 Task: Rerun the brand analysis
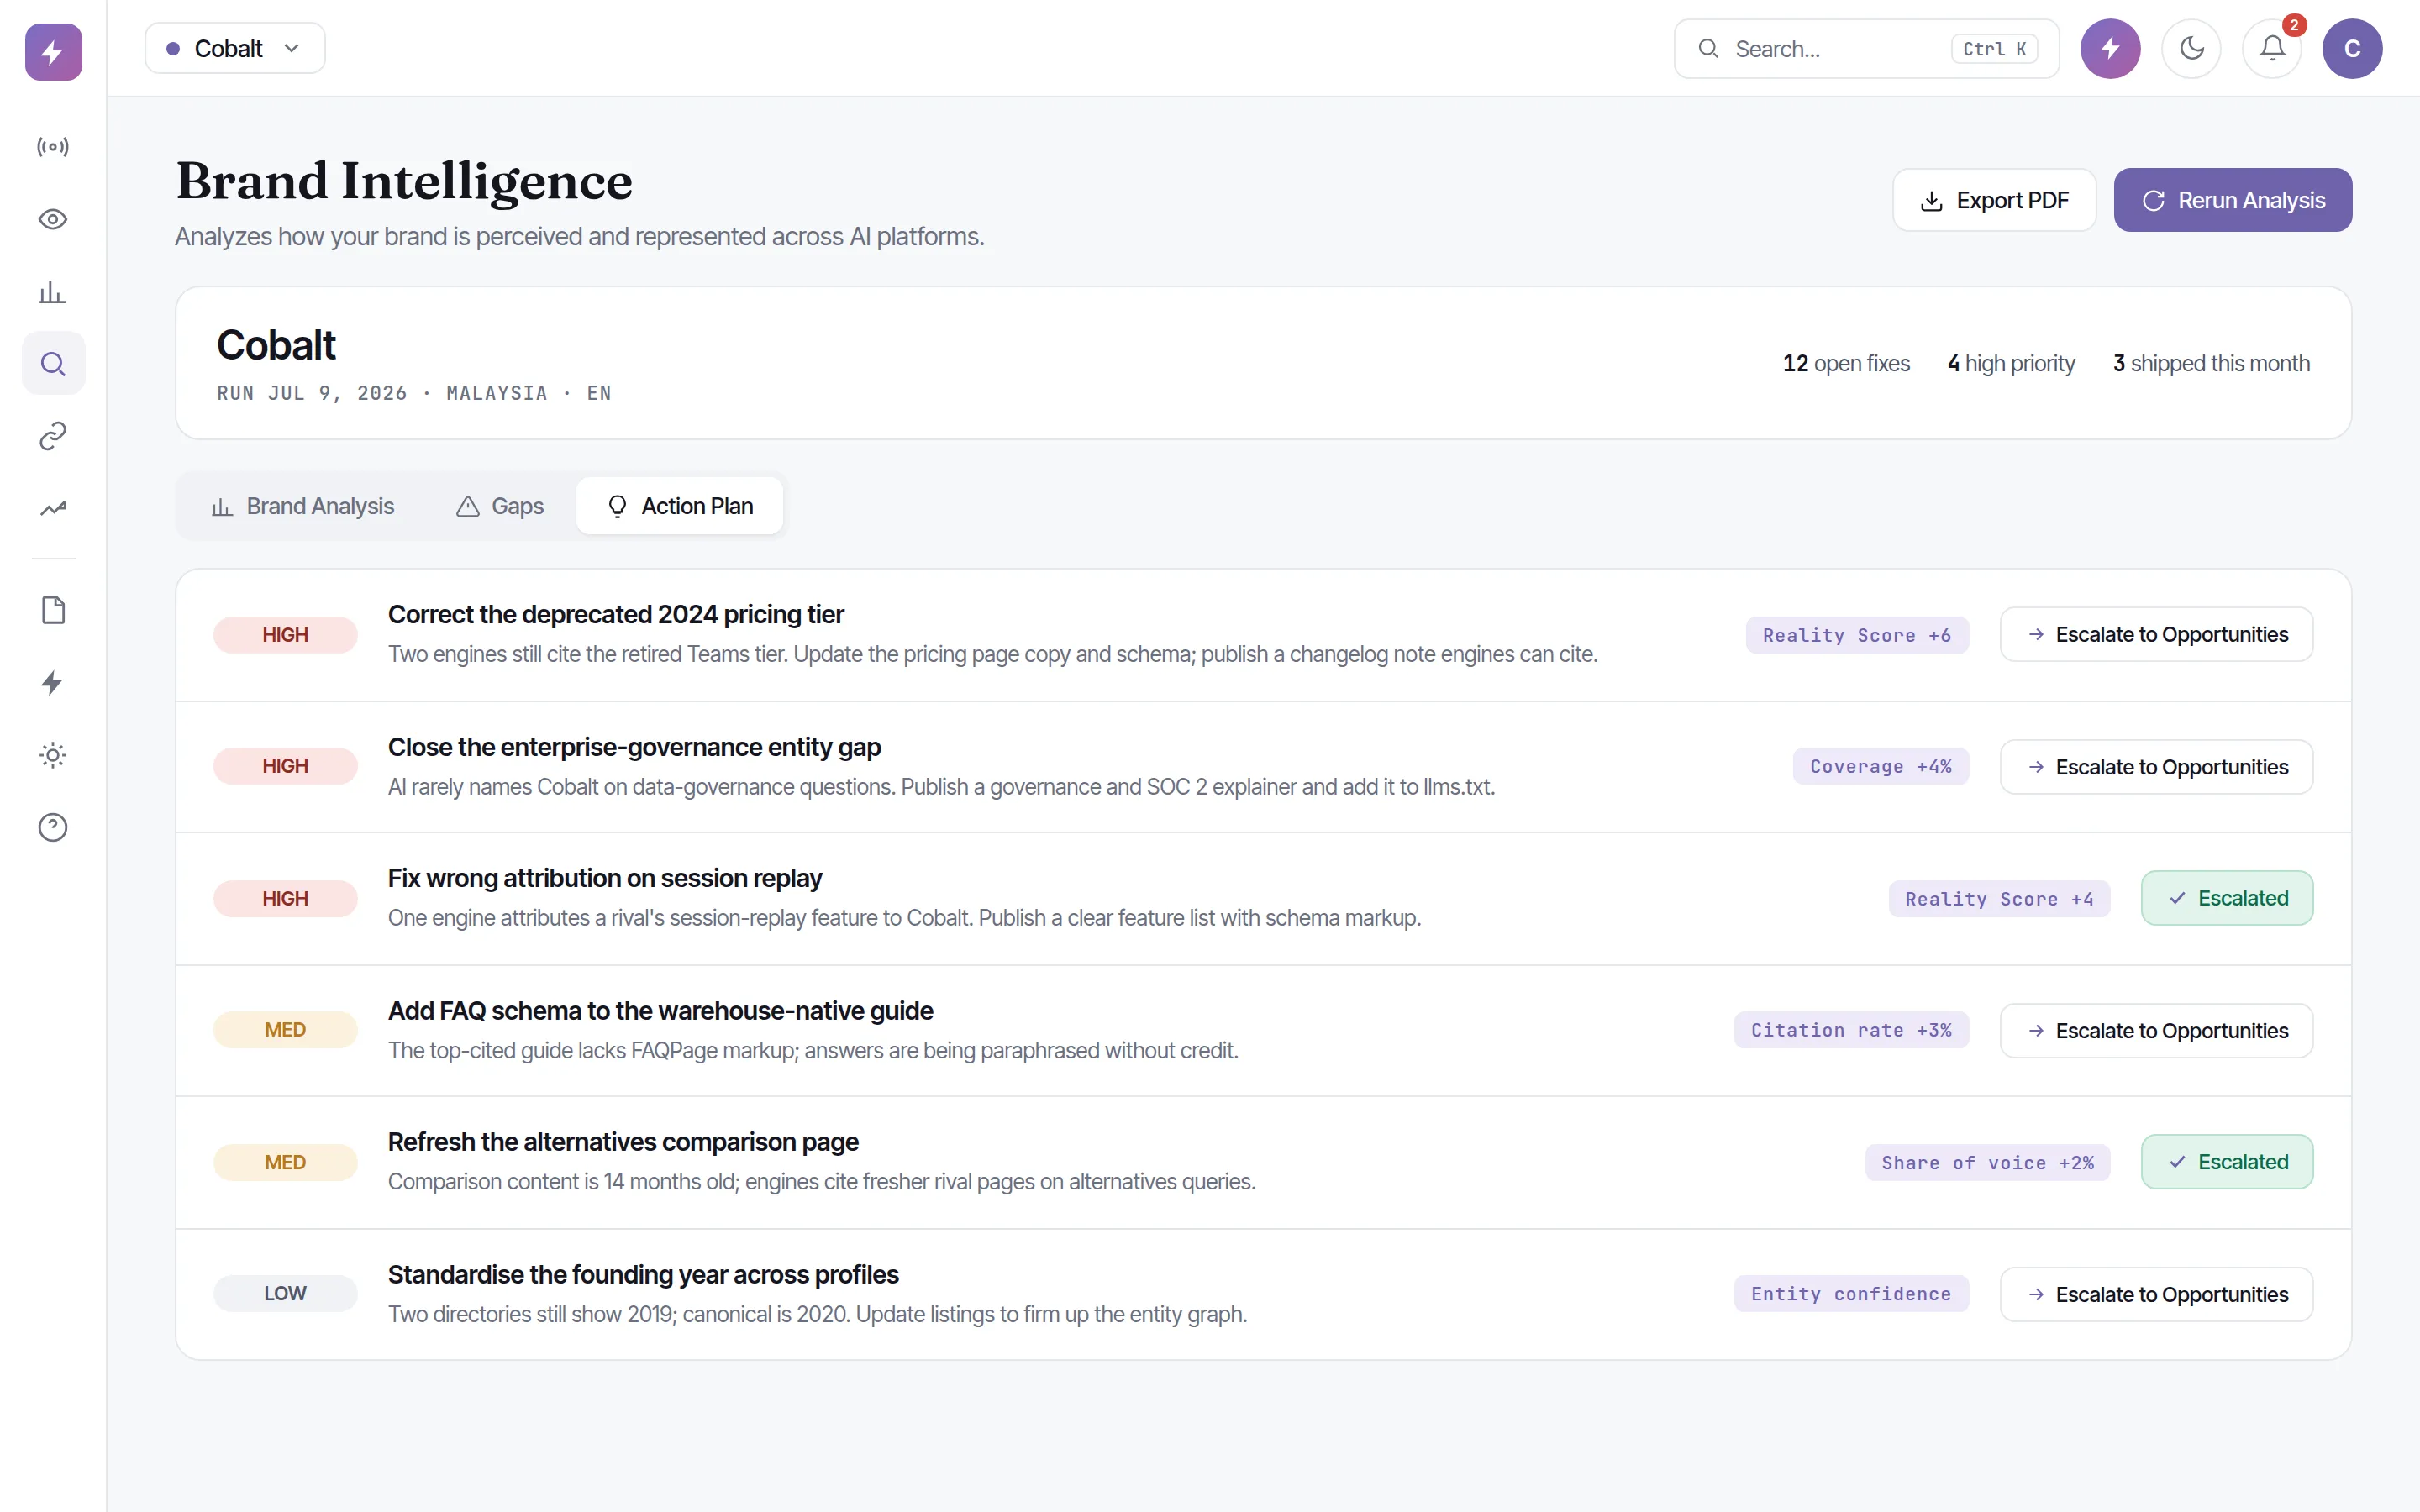2232,200
